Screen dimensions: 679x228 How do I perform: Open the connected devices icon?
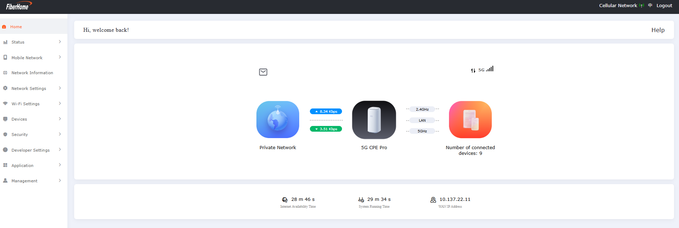point(470,120)
